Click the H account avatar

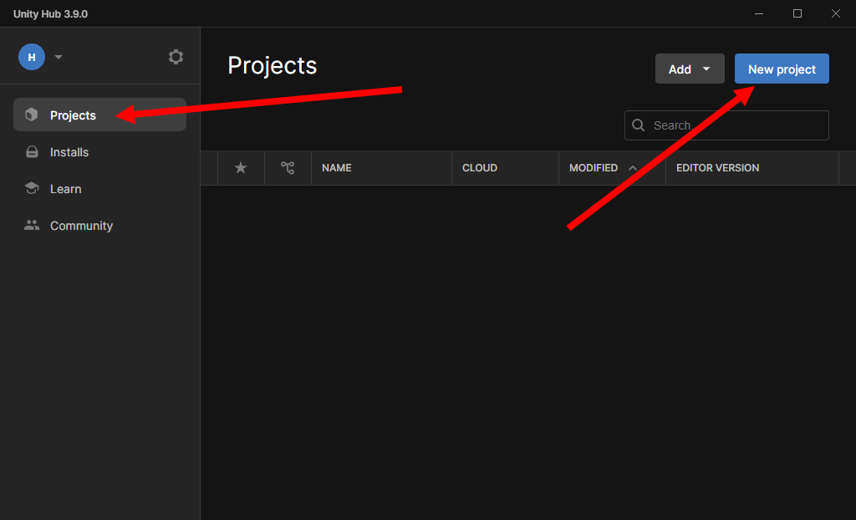tap(32, 57)
